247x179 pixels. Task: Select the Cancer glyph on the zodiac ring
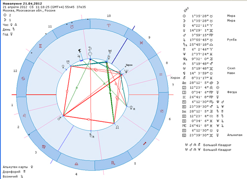point(23,78)
